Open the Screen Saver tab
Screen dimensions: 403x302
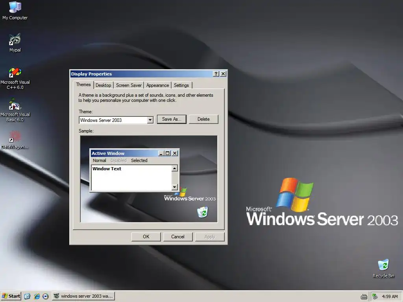tap(129, 85)
